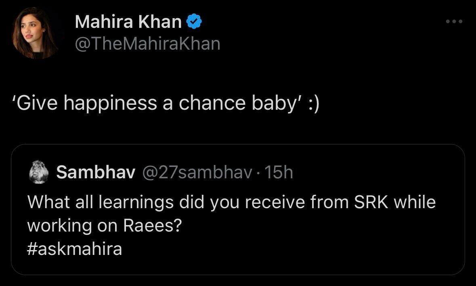Click the Sambhav display name
Image resolution: width=476 pixels, height=286 pixels.
click(95, 173)
